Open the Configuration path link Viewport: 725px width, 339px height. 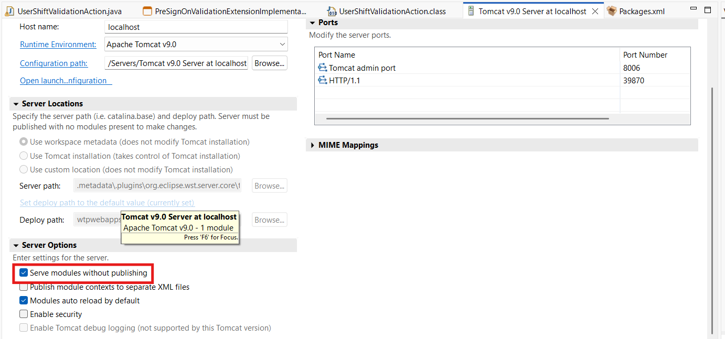point(54,63)
